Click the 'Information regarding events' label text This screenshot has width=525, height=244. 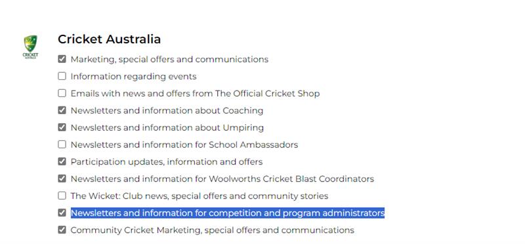133,77
